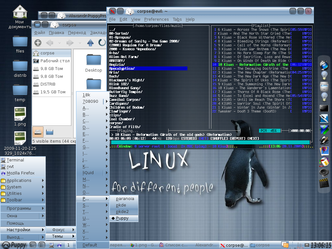Image resolution: width=332 pixels, height=249 pixels.
Task: Open the 2009-11-20 screenshot PNG icon
Action: click(20, 138)
